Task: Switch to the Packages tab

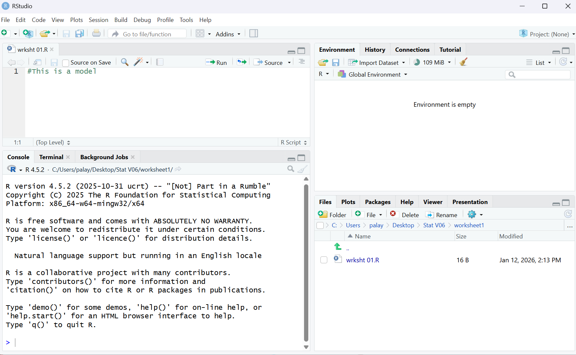Action: click(377, 202)
